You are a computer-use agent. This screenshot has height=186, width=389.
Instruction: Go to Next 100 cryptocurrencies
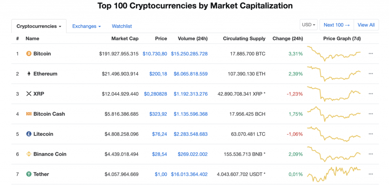337,25
